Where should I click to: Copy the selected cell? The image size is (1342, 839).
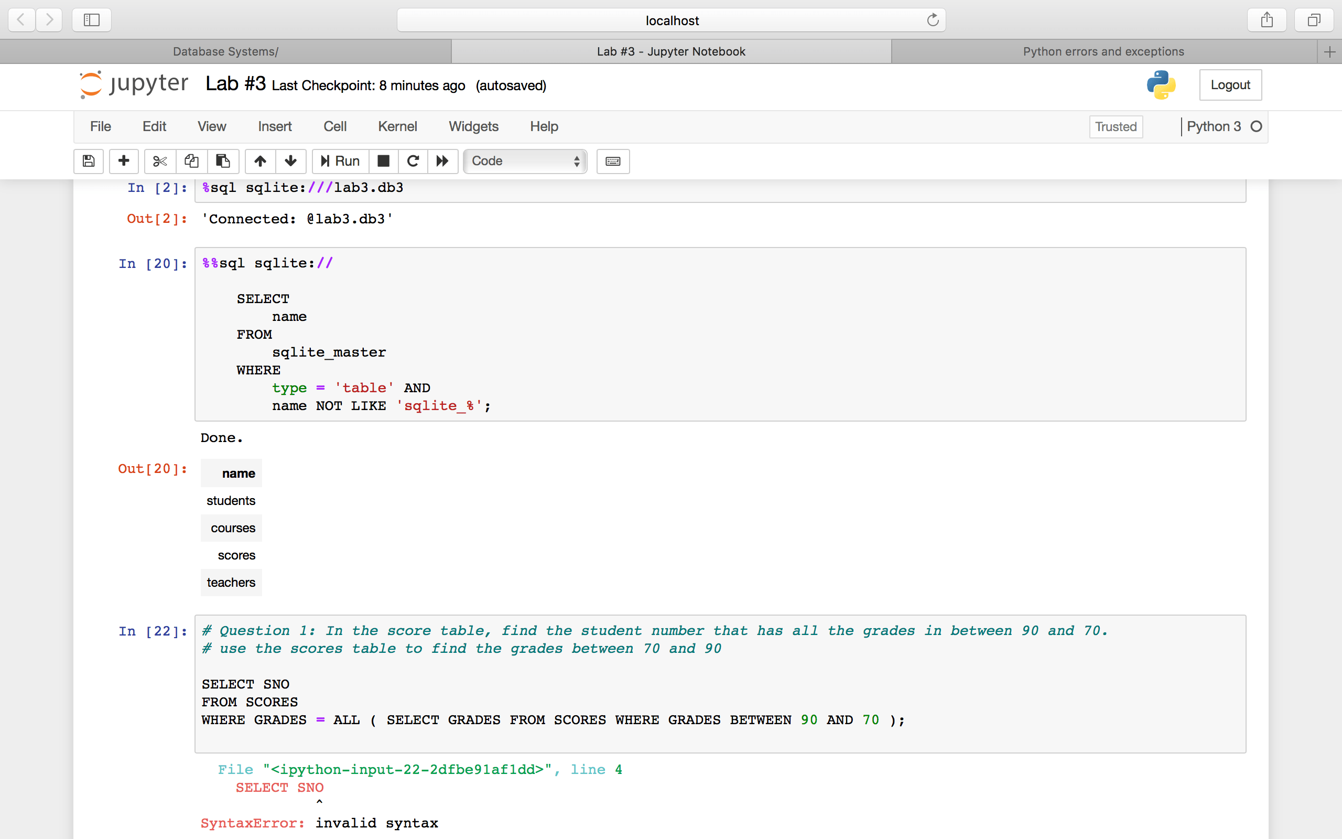click(x=191, y=161)
